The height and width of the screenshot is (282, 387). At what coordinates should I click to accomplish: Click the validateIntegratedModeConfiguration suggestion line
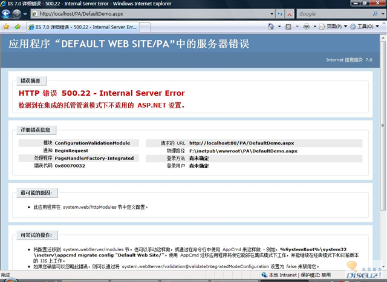176,266
